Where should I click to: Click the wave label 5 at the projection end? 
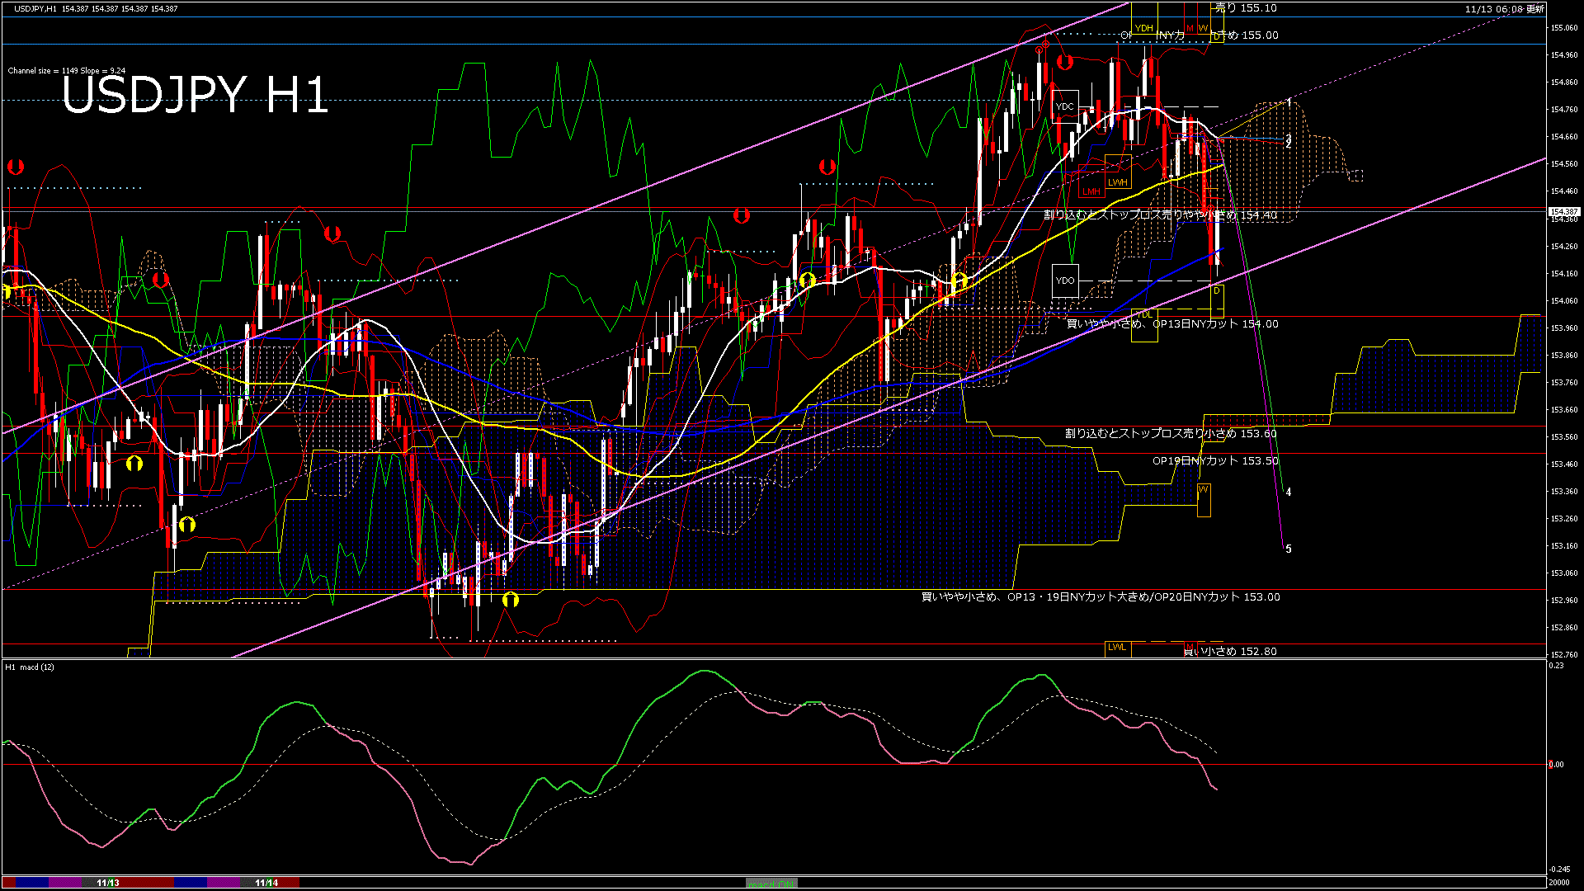point(1289,549)
